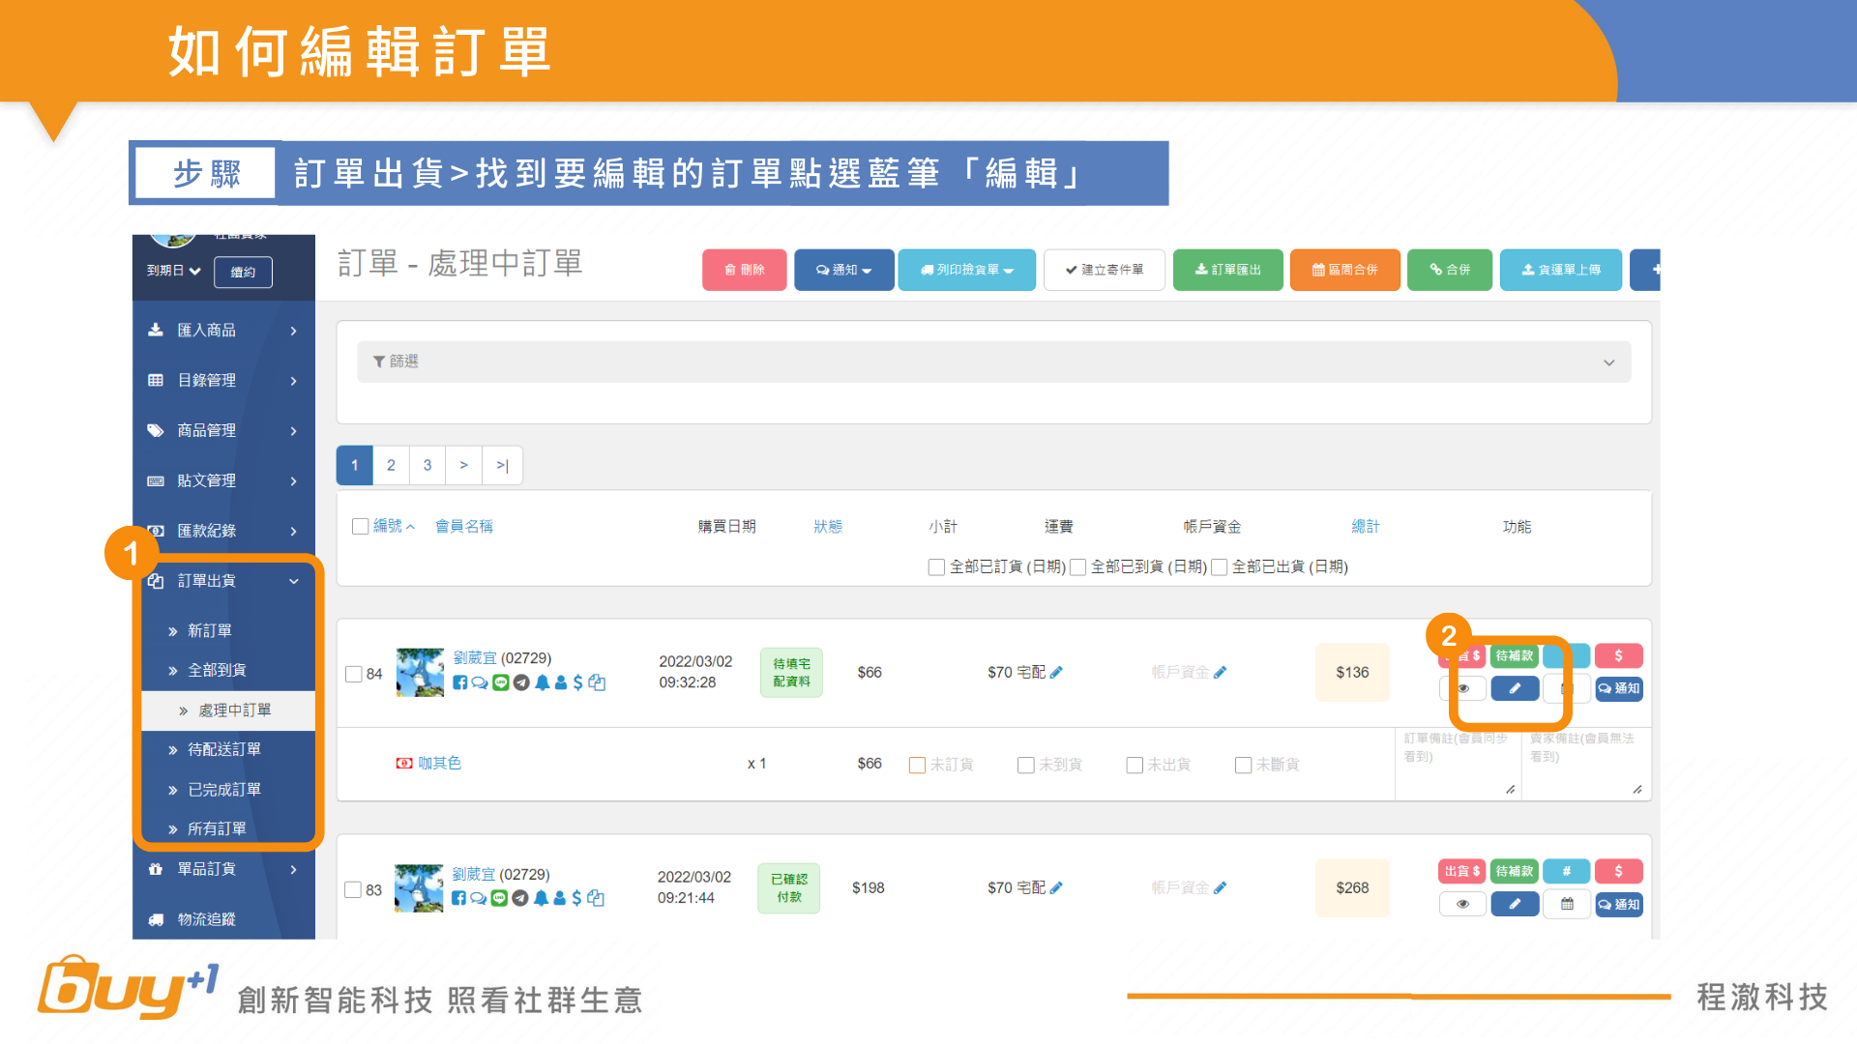Viewport: 1857px width, 1044px height.
Task: Tick the checkbox for order 84
Action: pos(354,674)
